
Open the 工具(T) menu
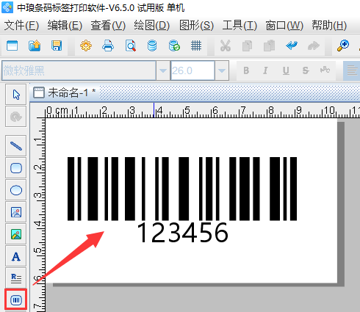(x=240, y=26)
